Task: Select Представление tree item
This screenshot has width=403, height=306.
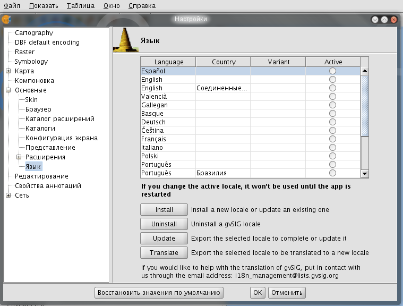Action: coord(50,147)
